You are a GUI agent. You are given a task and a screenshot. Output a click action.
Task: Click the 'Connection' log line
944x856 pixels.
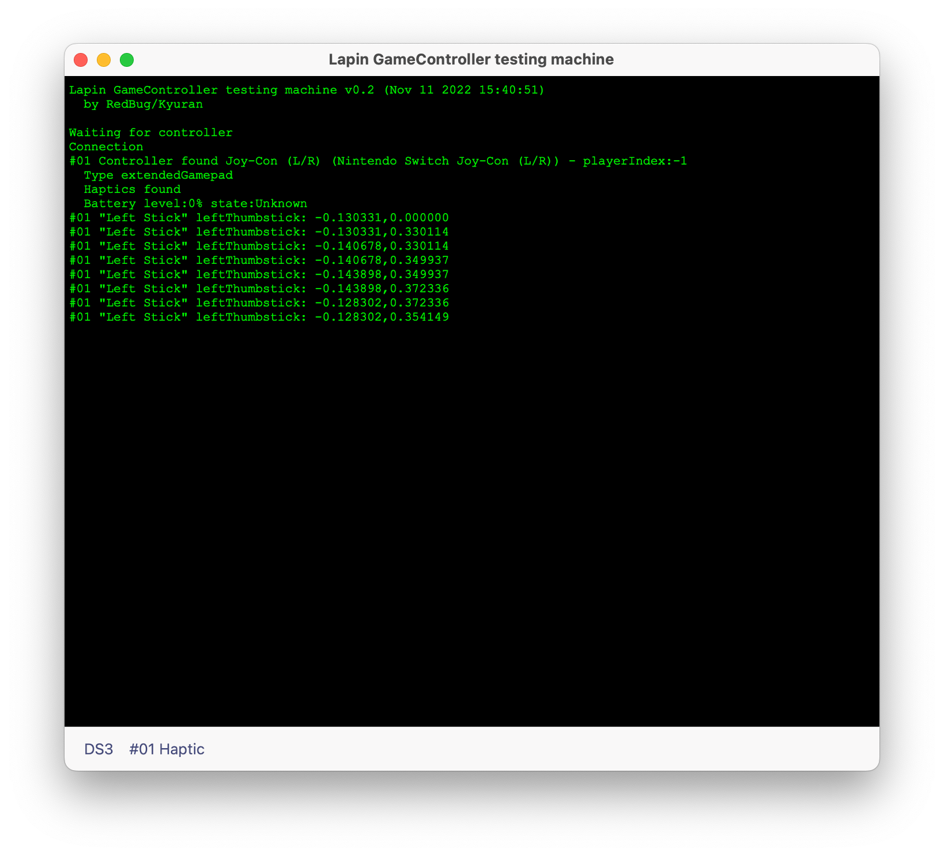106,147
